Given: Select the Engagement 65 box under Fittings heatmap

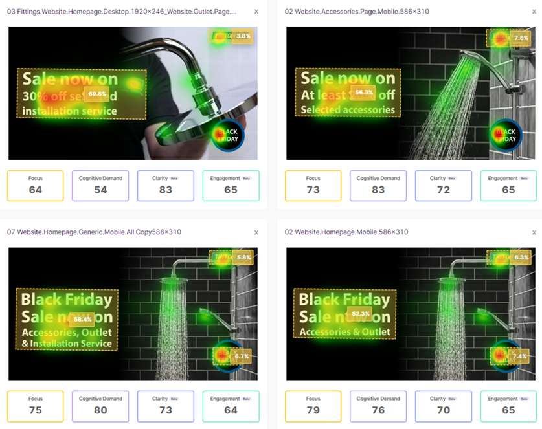Looking at the screenshot, I should click(231, 186).
